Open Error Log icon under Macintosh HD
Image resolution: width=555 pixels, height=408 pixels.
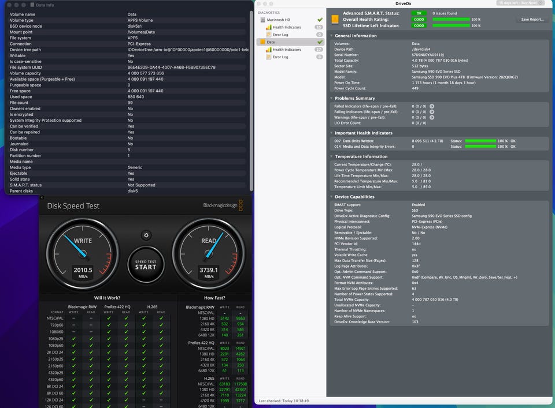(269, 35)
